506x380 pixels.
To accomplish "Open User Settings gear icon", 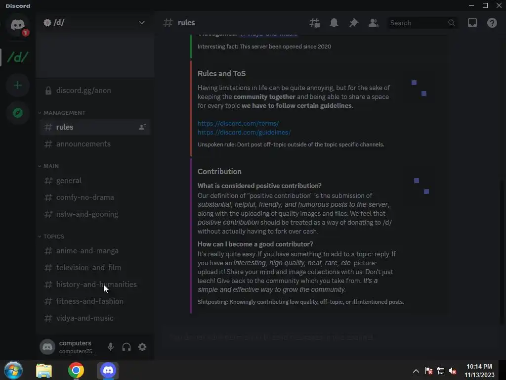I will [142, 347].
